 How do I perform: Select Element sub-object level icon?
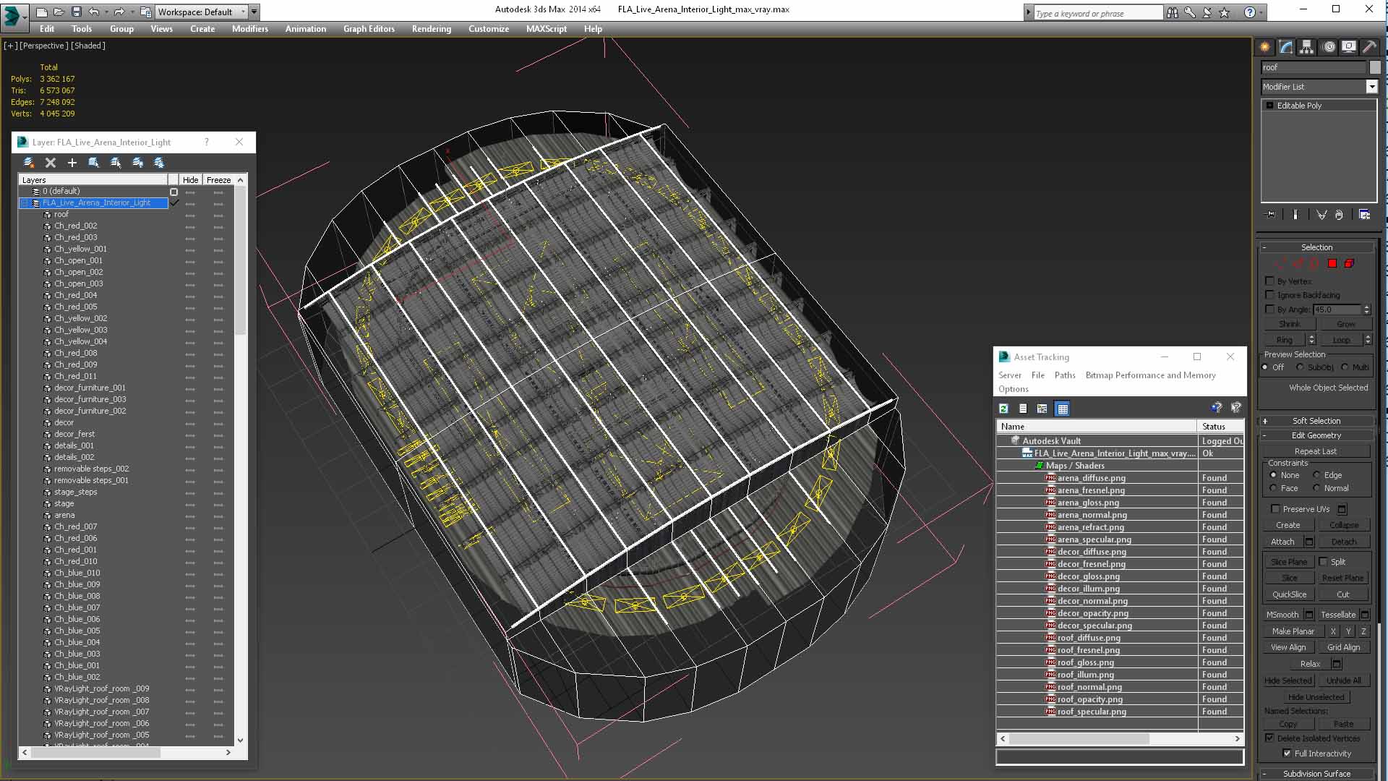tap(1349, 264)
